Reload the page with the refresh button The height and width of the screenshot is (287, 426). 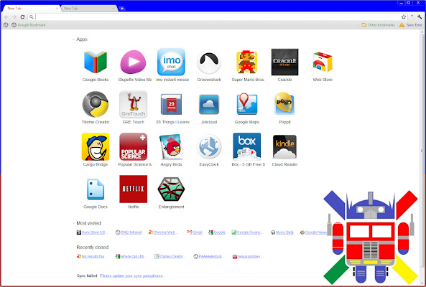22,17
